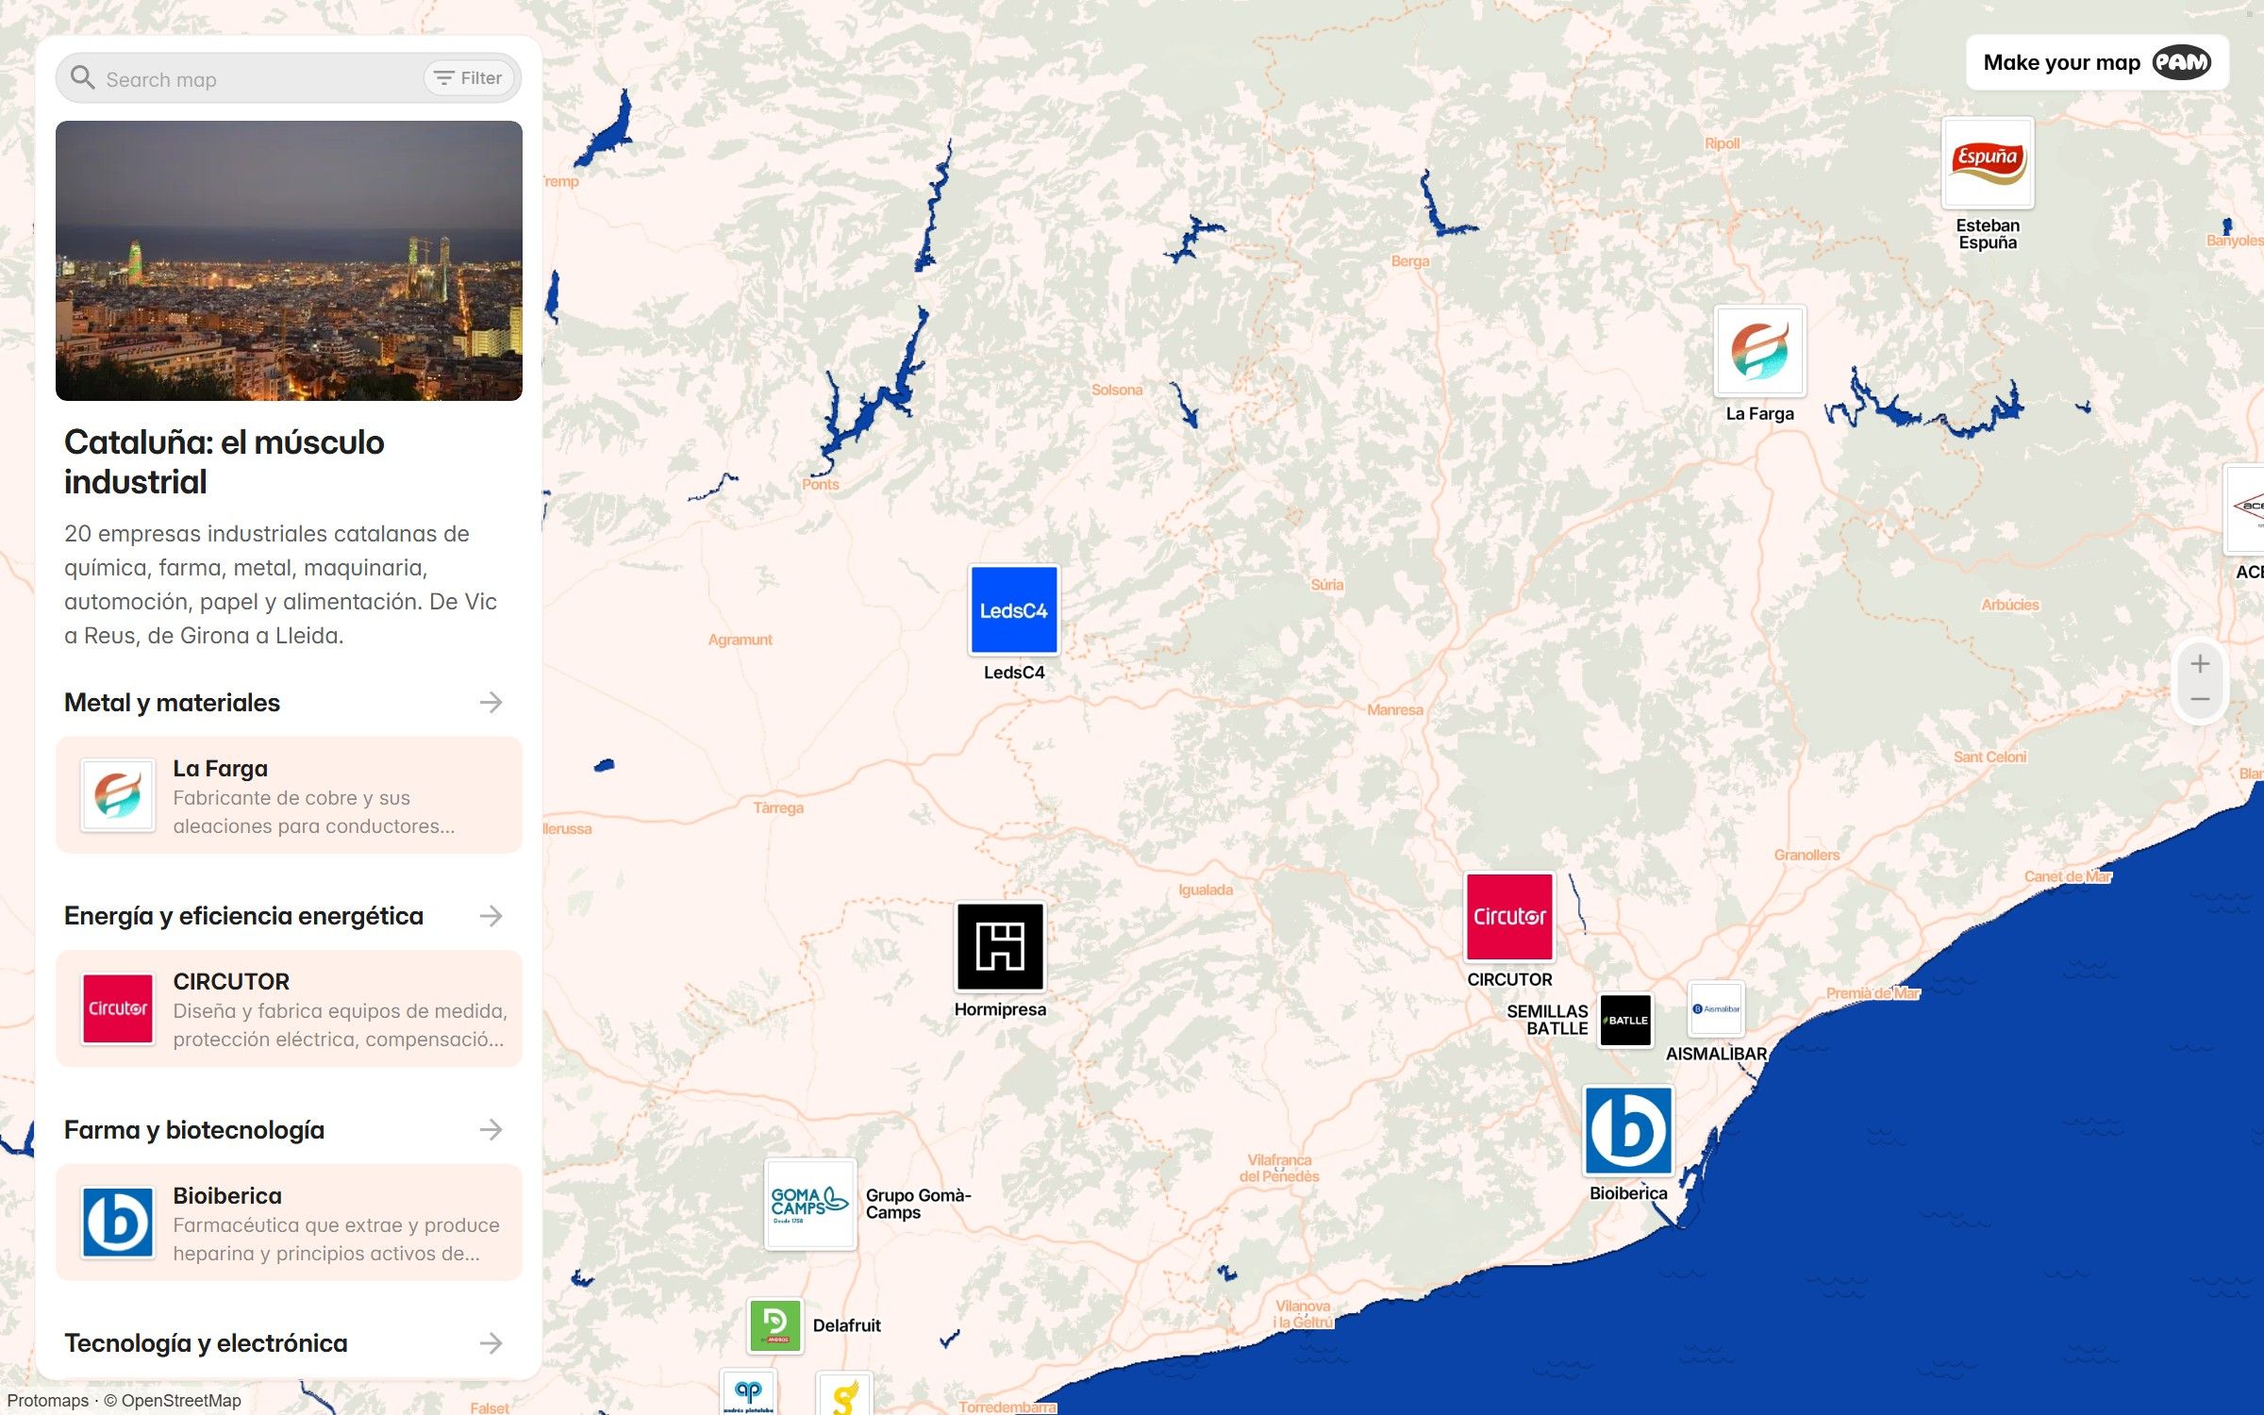Click the Barcelona night skyline photo
Screen dimensions: 2264x1415
(289, 260)
